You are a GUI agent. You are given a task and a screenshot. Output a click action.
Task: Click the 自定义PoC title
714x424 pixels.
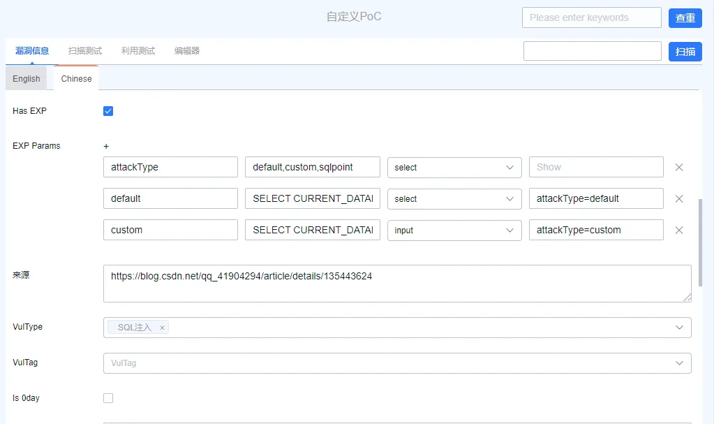pos(354,17)
